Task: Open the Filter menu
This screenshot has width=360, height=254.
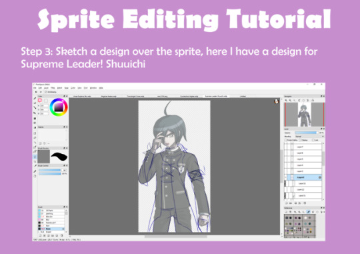Action: point(53,88)
